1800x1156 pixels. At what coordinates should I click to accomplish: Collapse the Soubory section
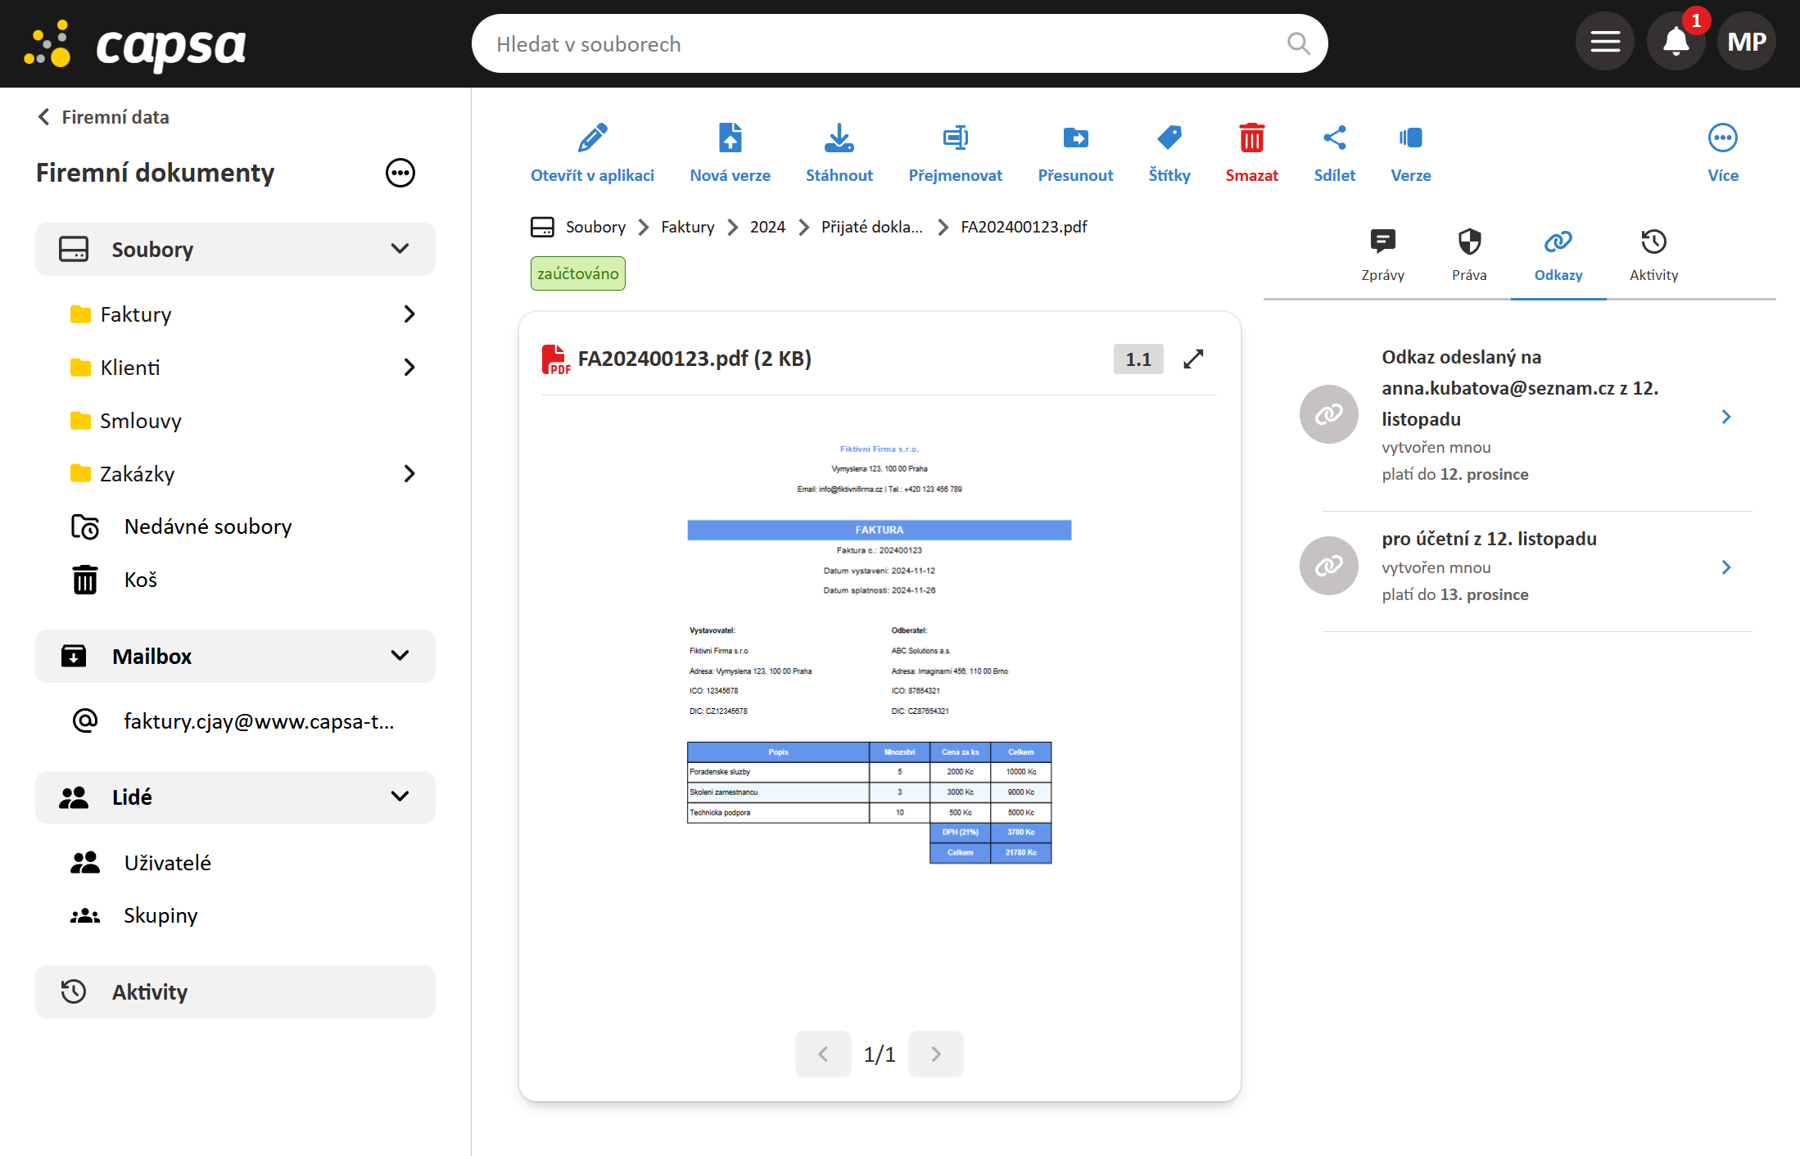pyautogui.click(x=400, y=249)
